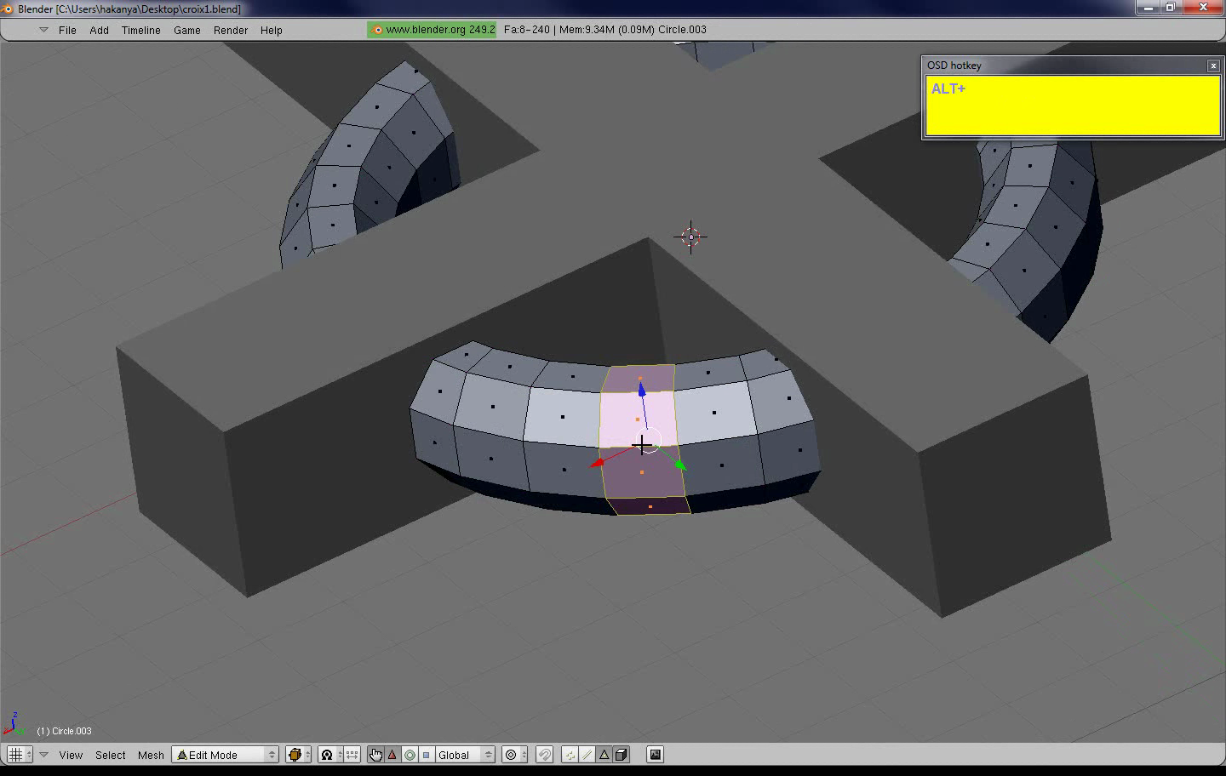Open the Edit Mode selector
This screenshot has height=776, width=1226.
pos(226,755)
